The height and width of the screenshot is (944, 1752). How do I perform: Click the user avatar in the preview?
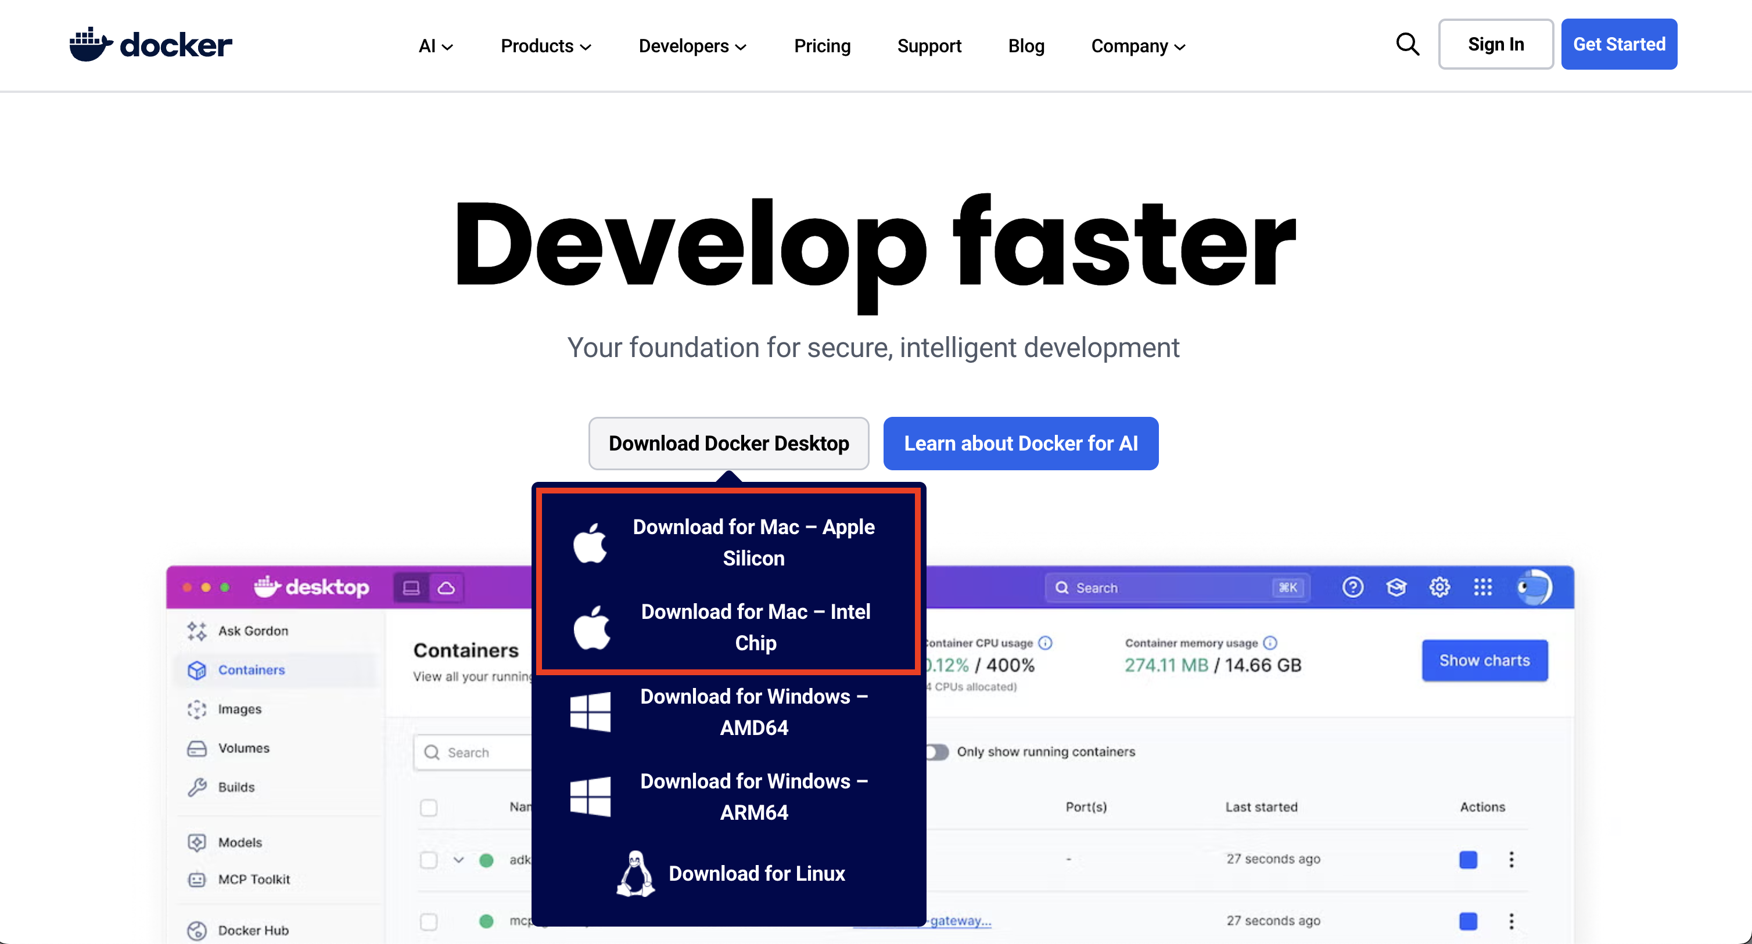(x=1534, y=587)
